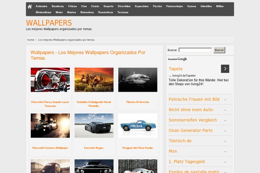260x173 pixels.
Task: Click Corvette Negro link
Action: pos(94,148)
